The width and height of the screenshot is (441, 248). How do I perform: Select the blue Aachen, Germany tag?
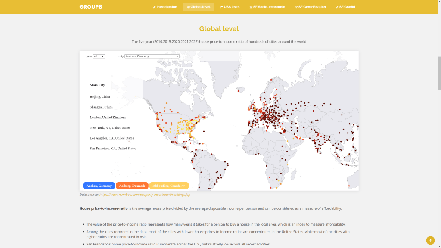[99, 186]
